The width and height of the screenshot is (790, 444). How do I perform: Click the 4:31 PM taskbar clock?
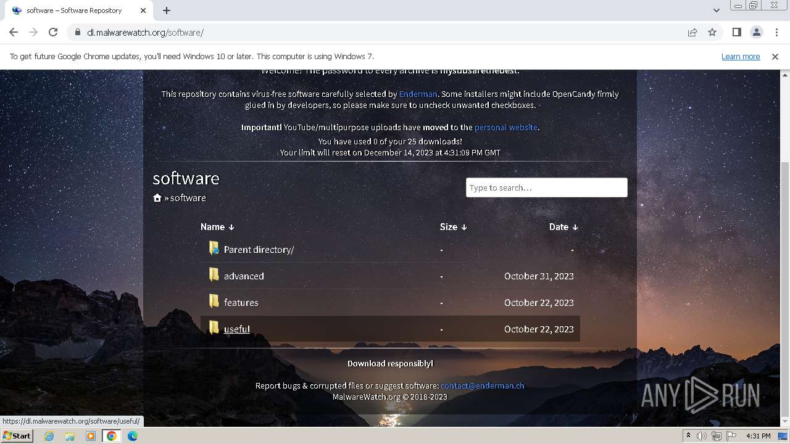coord(758,436)
